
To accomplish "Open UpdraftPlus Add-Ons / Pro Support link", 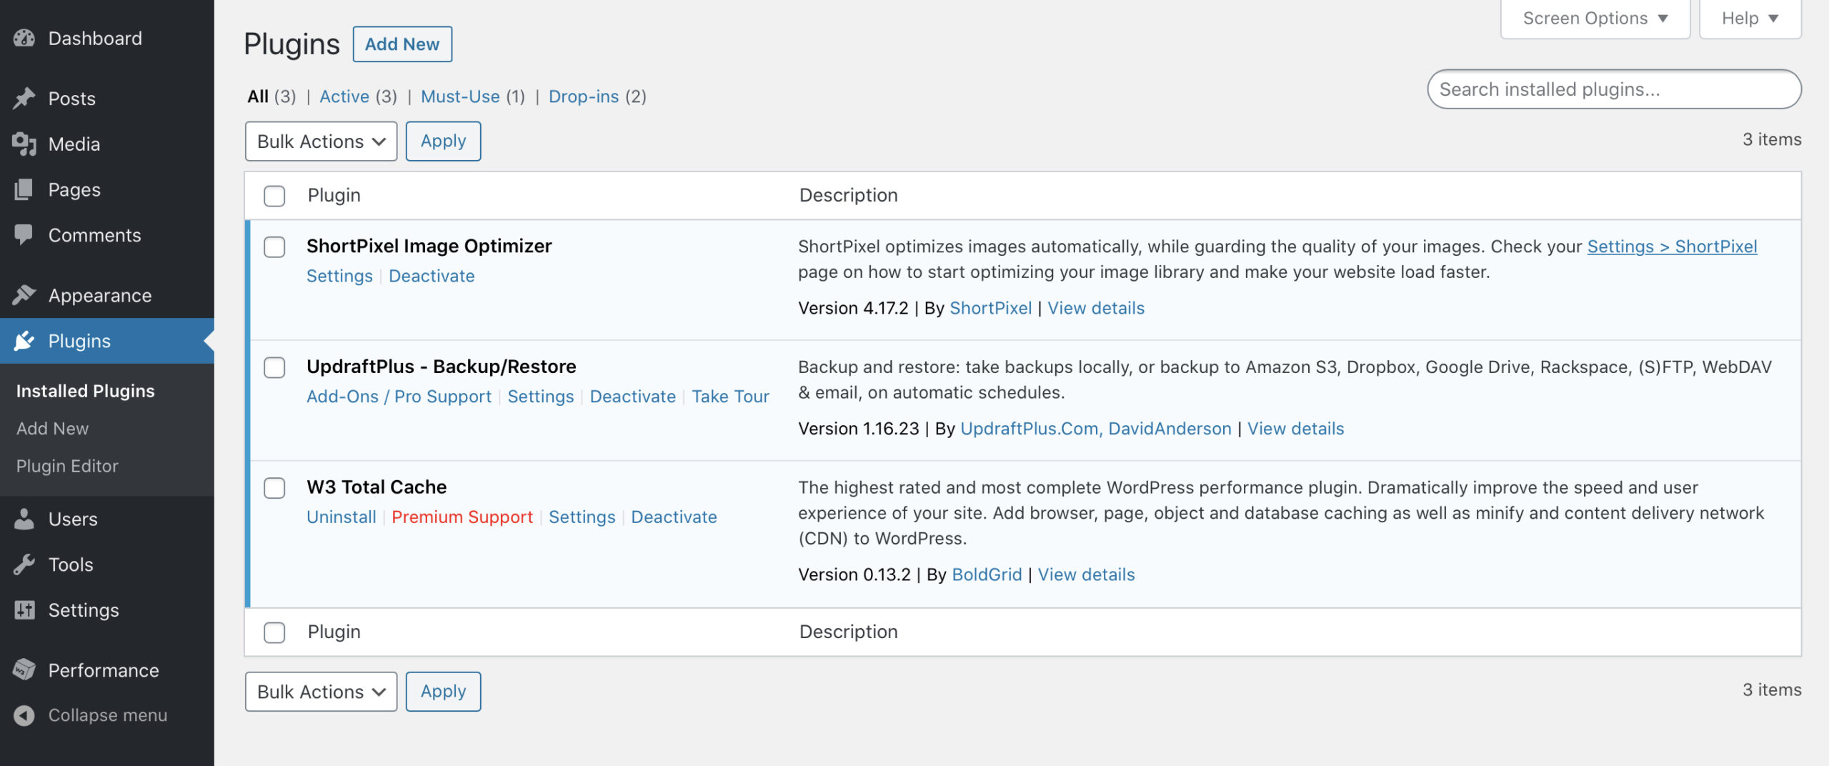I will pos(399,397).
